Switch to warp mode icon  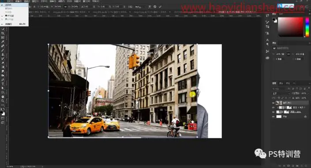click(x=150, y=7)
